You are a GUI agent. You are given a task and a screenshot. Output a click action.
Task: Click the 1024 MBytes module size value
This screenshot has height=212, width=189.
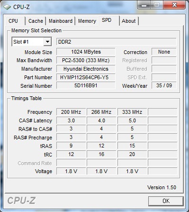pyautogui.click(x=86, y=52)
